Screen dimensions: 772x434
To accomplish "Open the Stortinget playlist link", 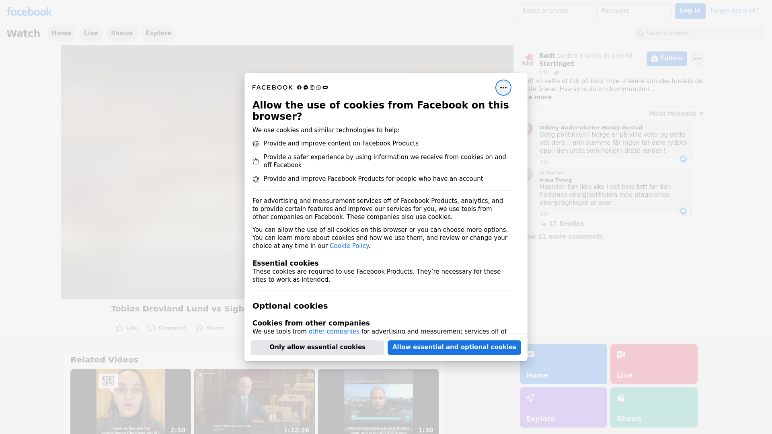I will 556,64.
